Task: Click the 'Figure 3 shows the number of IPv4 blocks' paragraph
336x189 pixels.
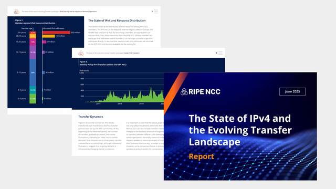Action: click(100, 136)
